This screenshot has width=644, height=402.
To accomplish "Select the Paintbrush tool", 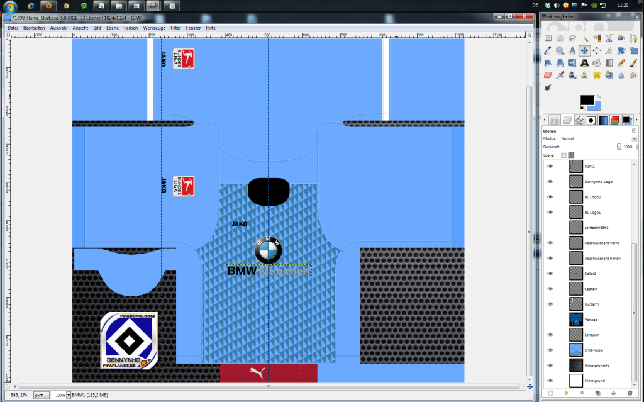I will (633, 63).
